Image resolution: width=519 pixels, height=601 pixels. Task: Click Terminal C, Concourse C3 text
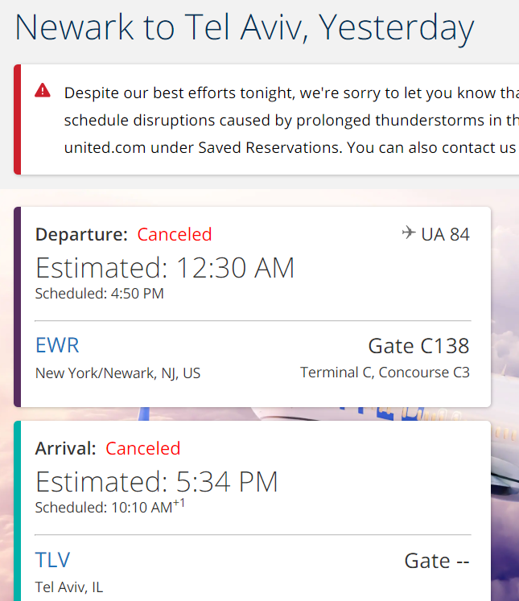385,373
